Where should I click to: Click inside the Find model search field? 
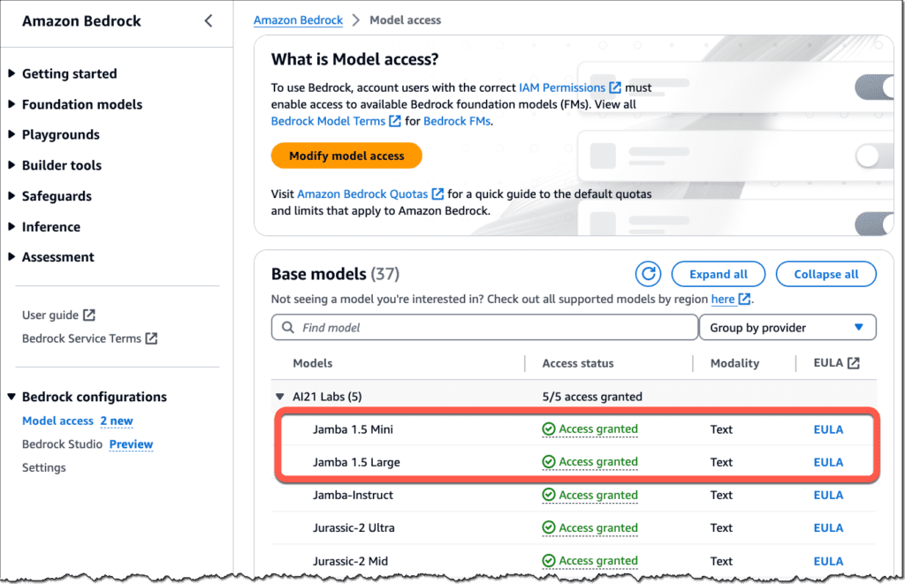pos(486,327)
